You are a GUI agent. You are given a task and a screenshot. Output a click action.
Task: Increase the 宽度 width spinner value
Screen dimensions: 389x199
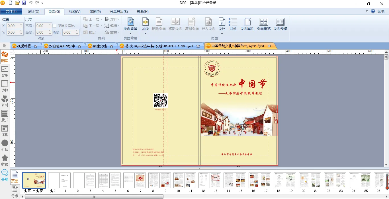click(x=50, y=24)
